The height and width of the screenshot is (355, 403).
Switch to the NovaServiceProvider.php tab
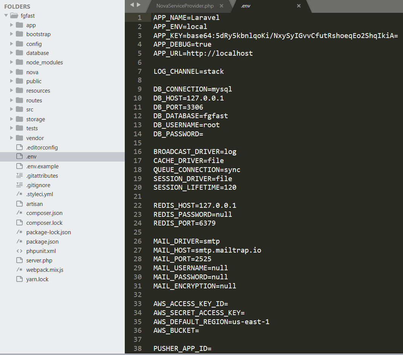(185, 6)
